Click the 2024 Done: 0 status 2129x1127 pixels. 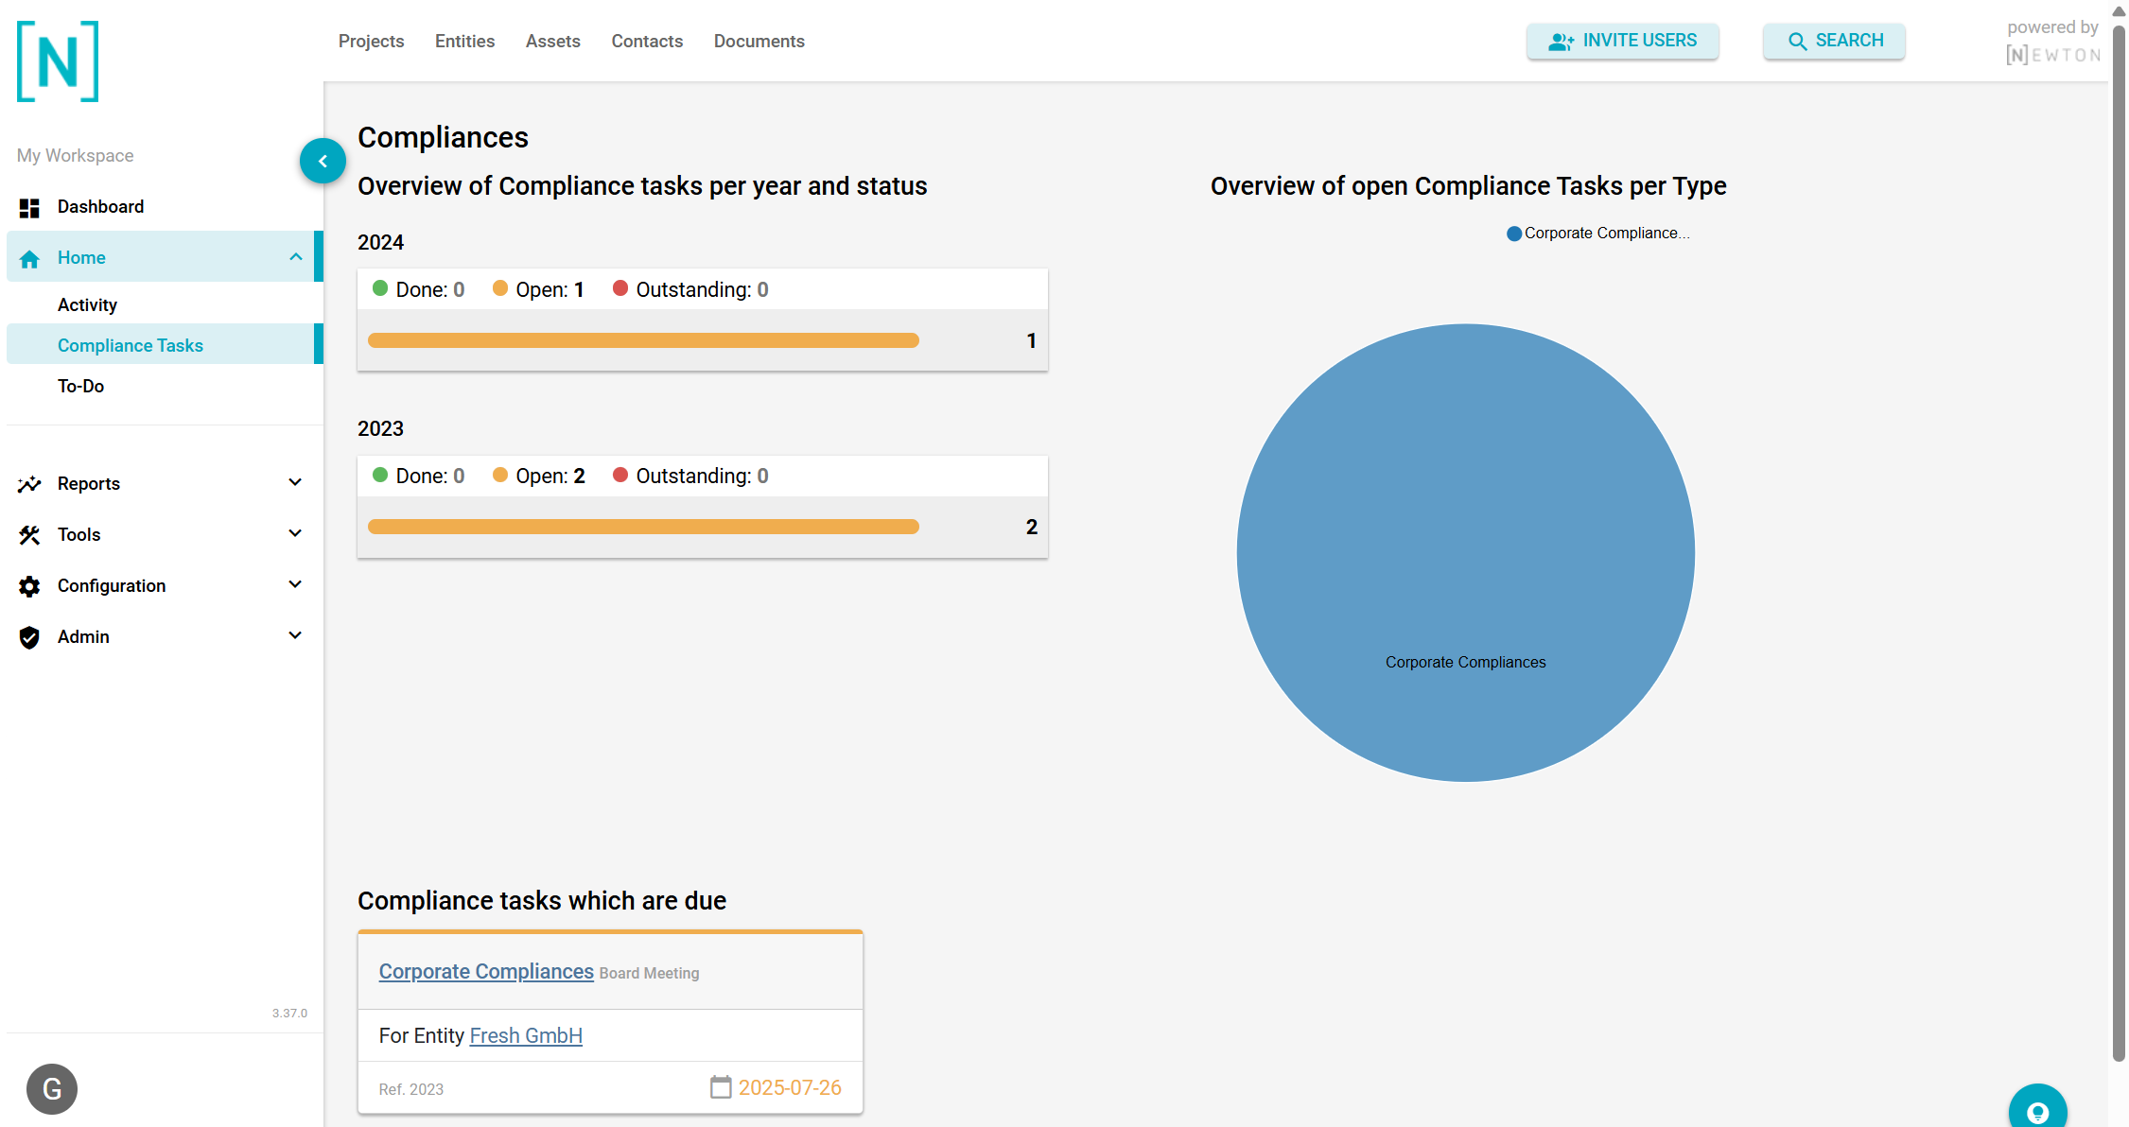pyautogui.click(x=418, y=289)
